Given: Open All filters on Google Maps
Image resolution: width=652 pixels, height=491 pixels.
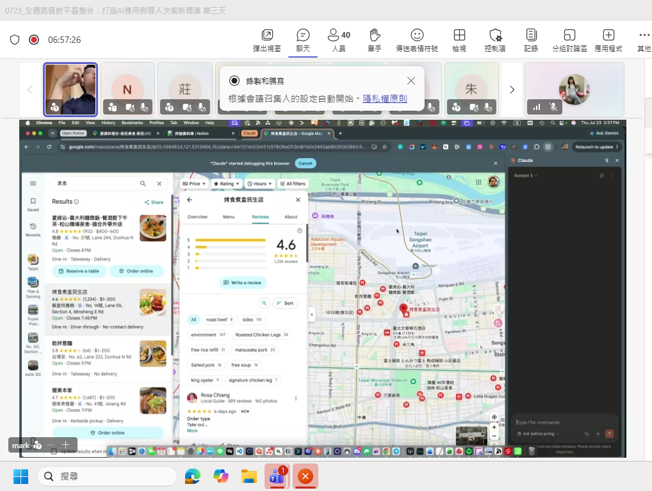Looking at the screenshot, I should [293, 183].
